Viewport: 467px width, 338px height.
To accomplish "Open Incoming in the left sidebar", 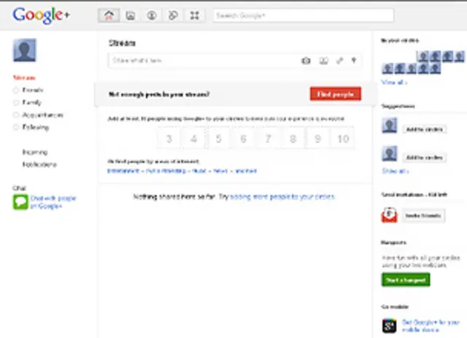I will 35,153.
